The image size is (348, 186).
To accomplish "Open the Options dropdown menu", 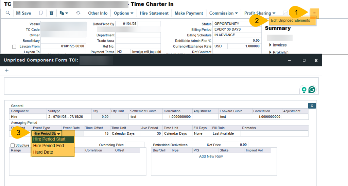I will coord(123,13).
